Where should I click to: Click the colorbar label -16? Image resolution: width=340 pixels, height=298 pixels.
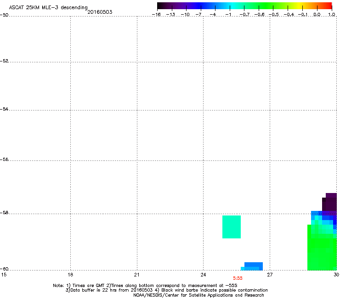tap(156, 15)
